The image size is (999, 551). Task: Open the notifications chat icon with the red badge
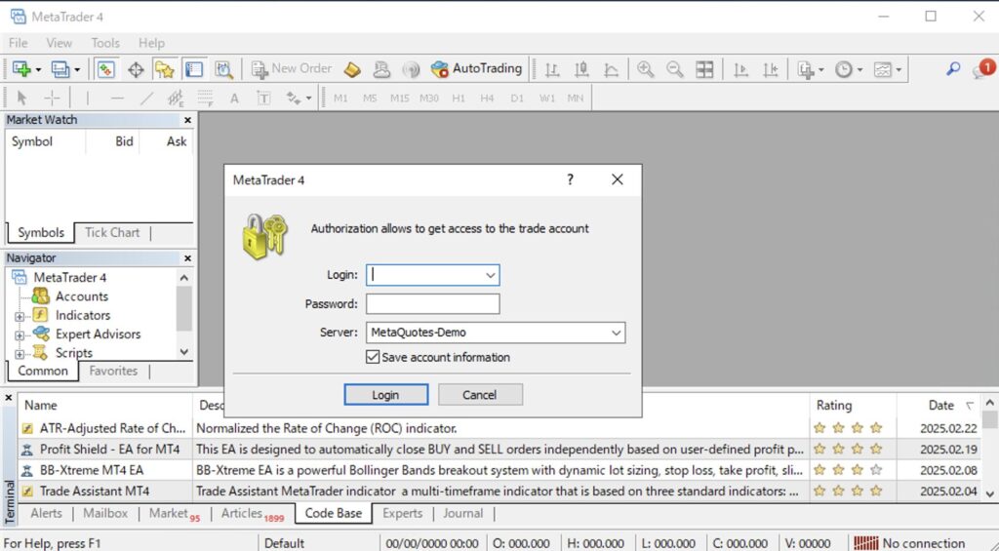tap(983, 68)
